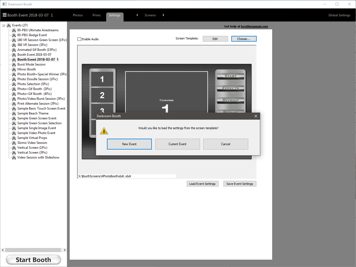Viewport: 356px width, 267px height.
Task: Select Booth Event 2018-03-07 1 in tree
Action: (38, 60)
